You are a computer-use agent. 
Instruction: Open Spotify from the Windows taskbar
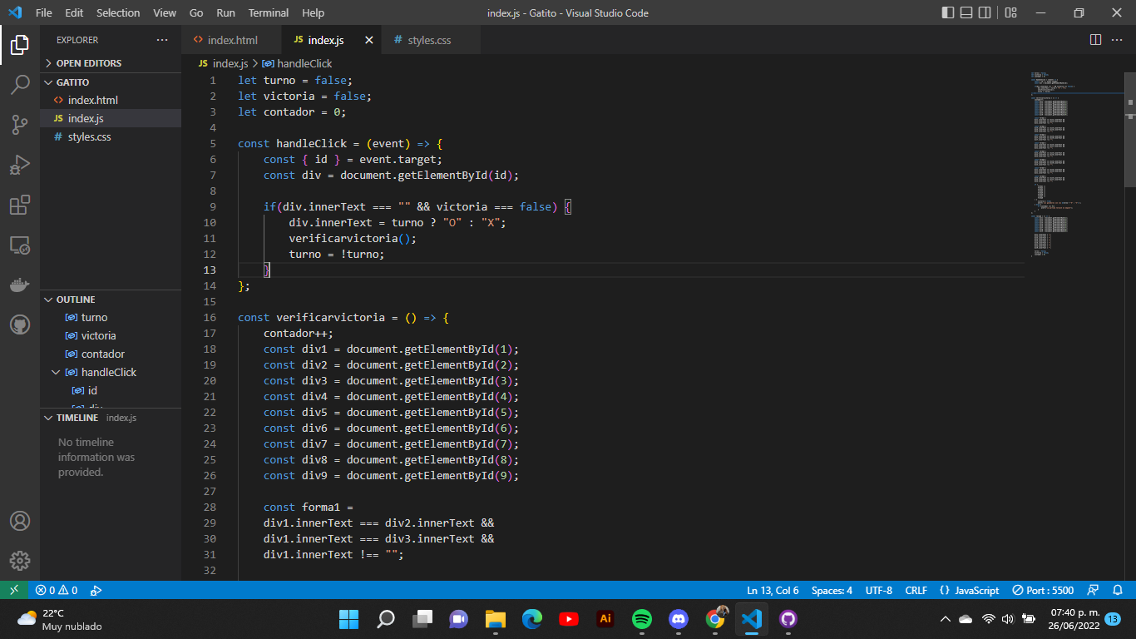(x=642, y=619)
